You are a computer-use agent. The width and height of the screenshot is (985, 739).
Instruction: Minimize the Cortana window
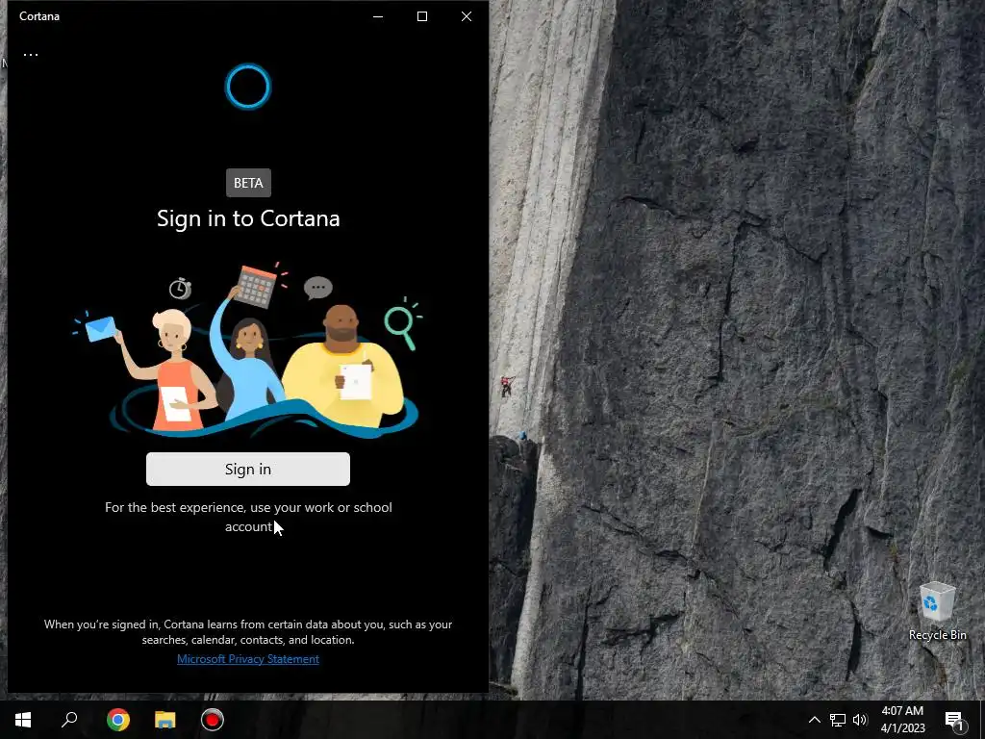coord(378,16)
